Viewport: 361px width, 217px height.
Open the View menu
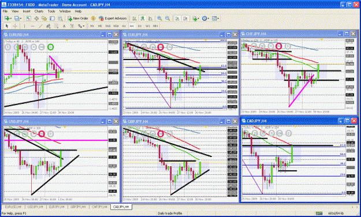(x=15, y=11)
